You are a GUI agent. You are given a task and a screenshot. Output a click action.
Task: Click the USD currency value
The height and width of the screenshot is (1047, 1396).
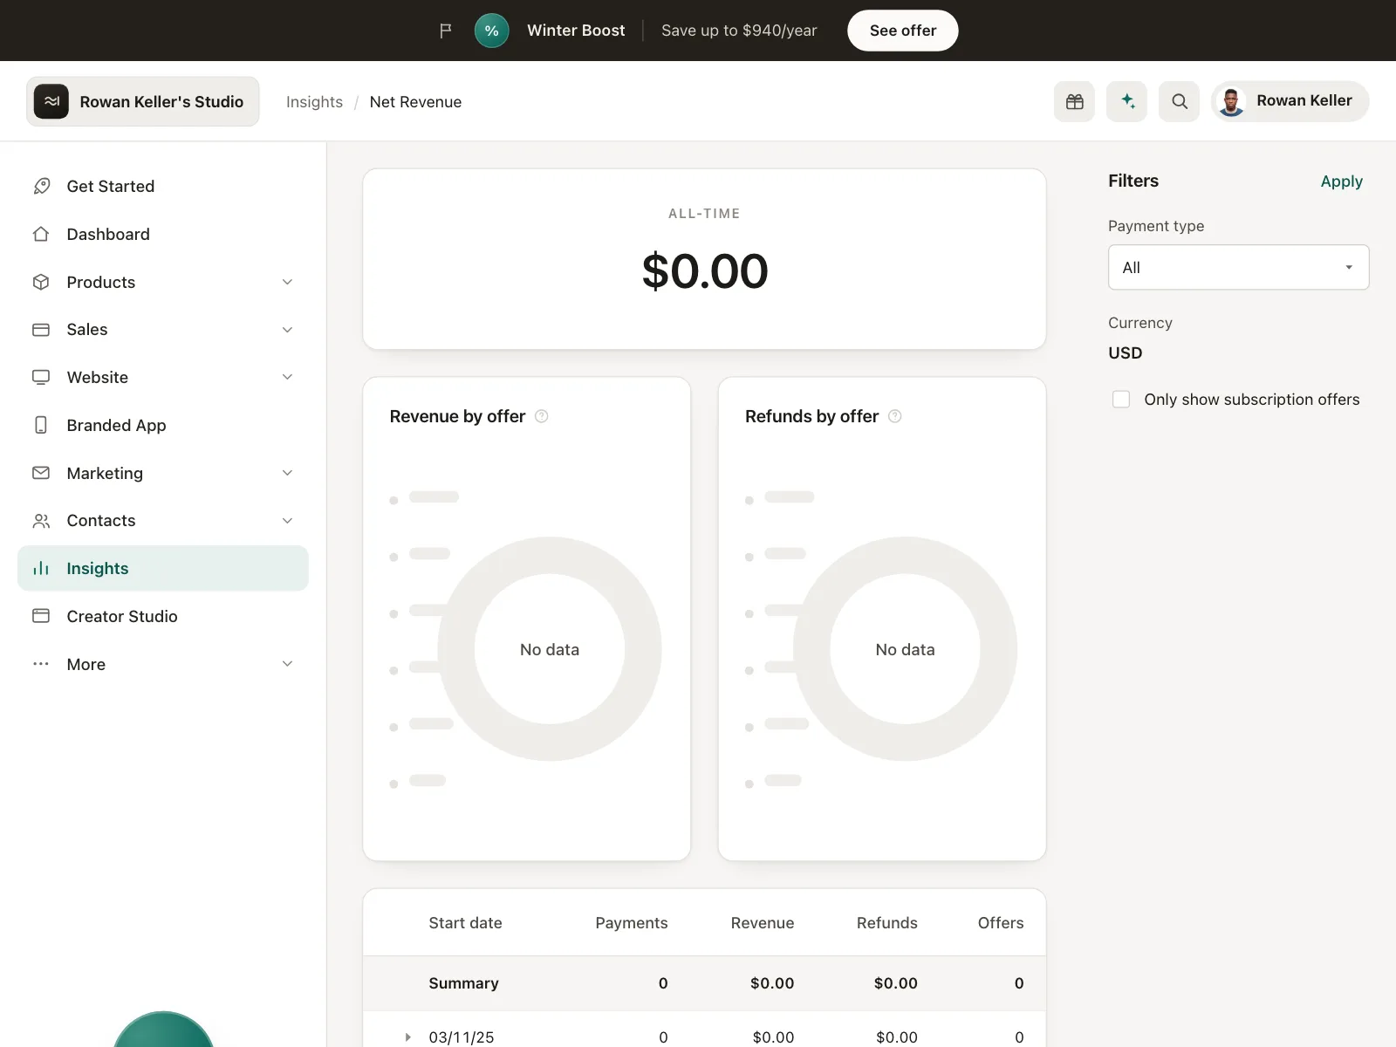[x=1125, y=353]
